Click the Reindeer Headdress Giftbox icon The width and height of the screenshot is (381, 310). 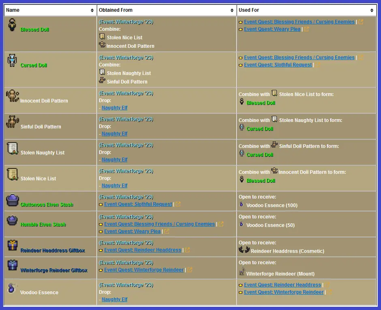pyautogui.click(x=12, y=246)
